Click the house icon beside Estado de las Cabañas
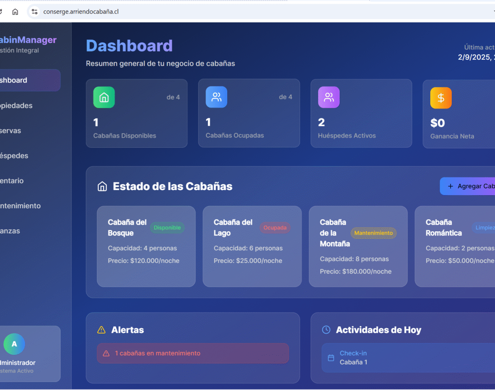Screen dimensions: 495x390 [x=102, y=187]
